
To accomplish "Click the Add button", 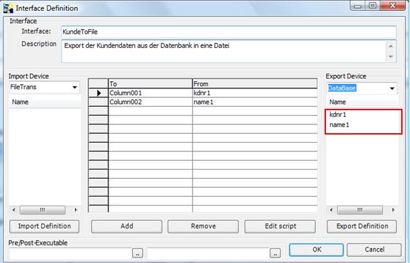I will tap(127, 226).
